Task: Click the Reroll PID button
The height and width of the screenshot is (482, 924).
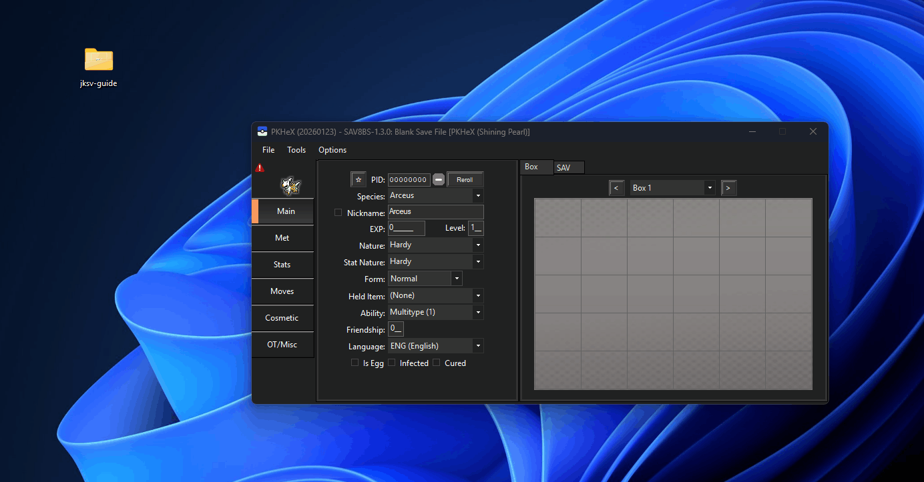Action: [x=465, y=179]
